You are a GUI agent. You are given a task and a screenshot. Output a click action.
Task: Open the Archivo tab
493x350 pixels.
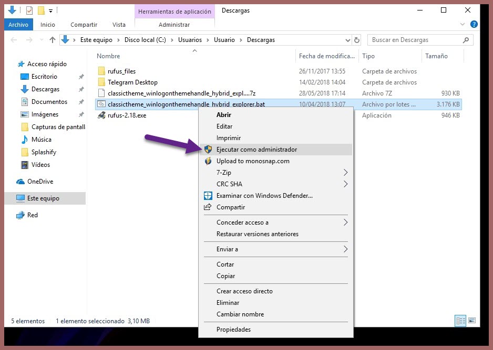click(x=18, y=25)
